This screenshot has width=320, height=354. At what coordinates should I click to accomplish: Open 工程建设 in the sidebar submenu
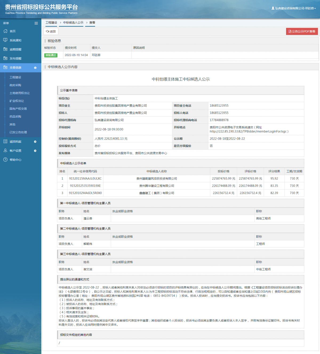pos(15,77)
